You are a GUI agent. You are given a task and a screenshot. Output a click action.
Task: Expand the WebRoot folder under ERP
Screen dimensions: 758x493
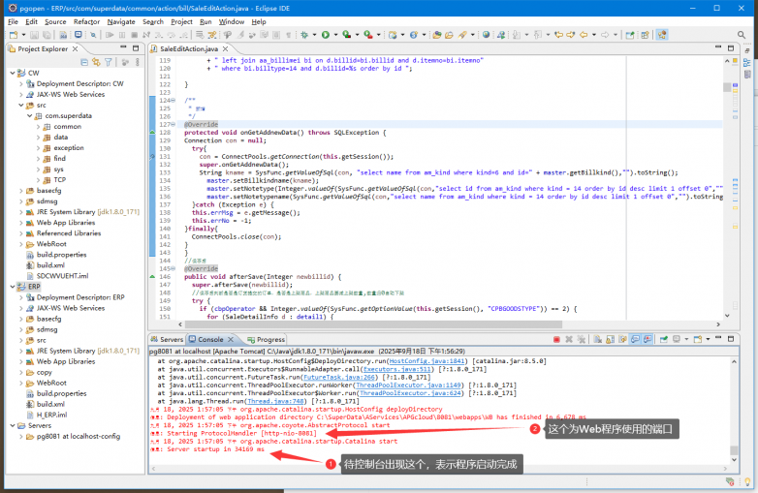tap(22, 383)
